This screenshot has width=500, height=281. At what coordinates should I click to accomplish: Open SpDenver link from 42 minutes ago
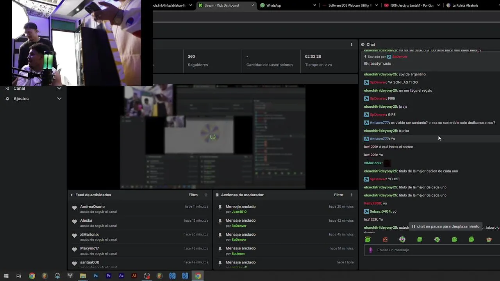(x=239, y=226)
